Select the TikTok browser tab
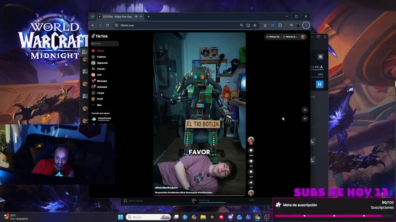 click(x=118, y=16)
